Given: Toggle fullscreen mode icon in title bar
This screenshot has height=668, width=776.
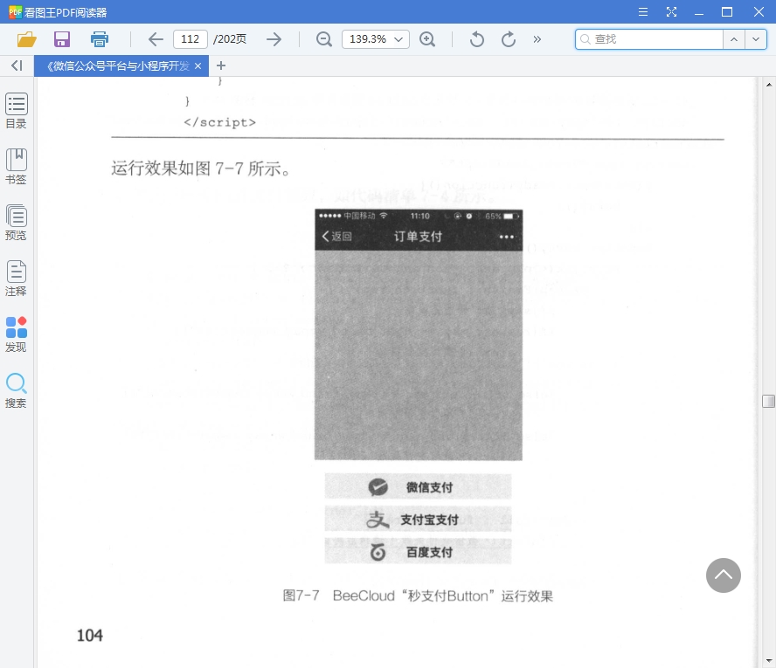Looking at the screenshot, I should point(671,12).
